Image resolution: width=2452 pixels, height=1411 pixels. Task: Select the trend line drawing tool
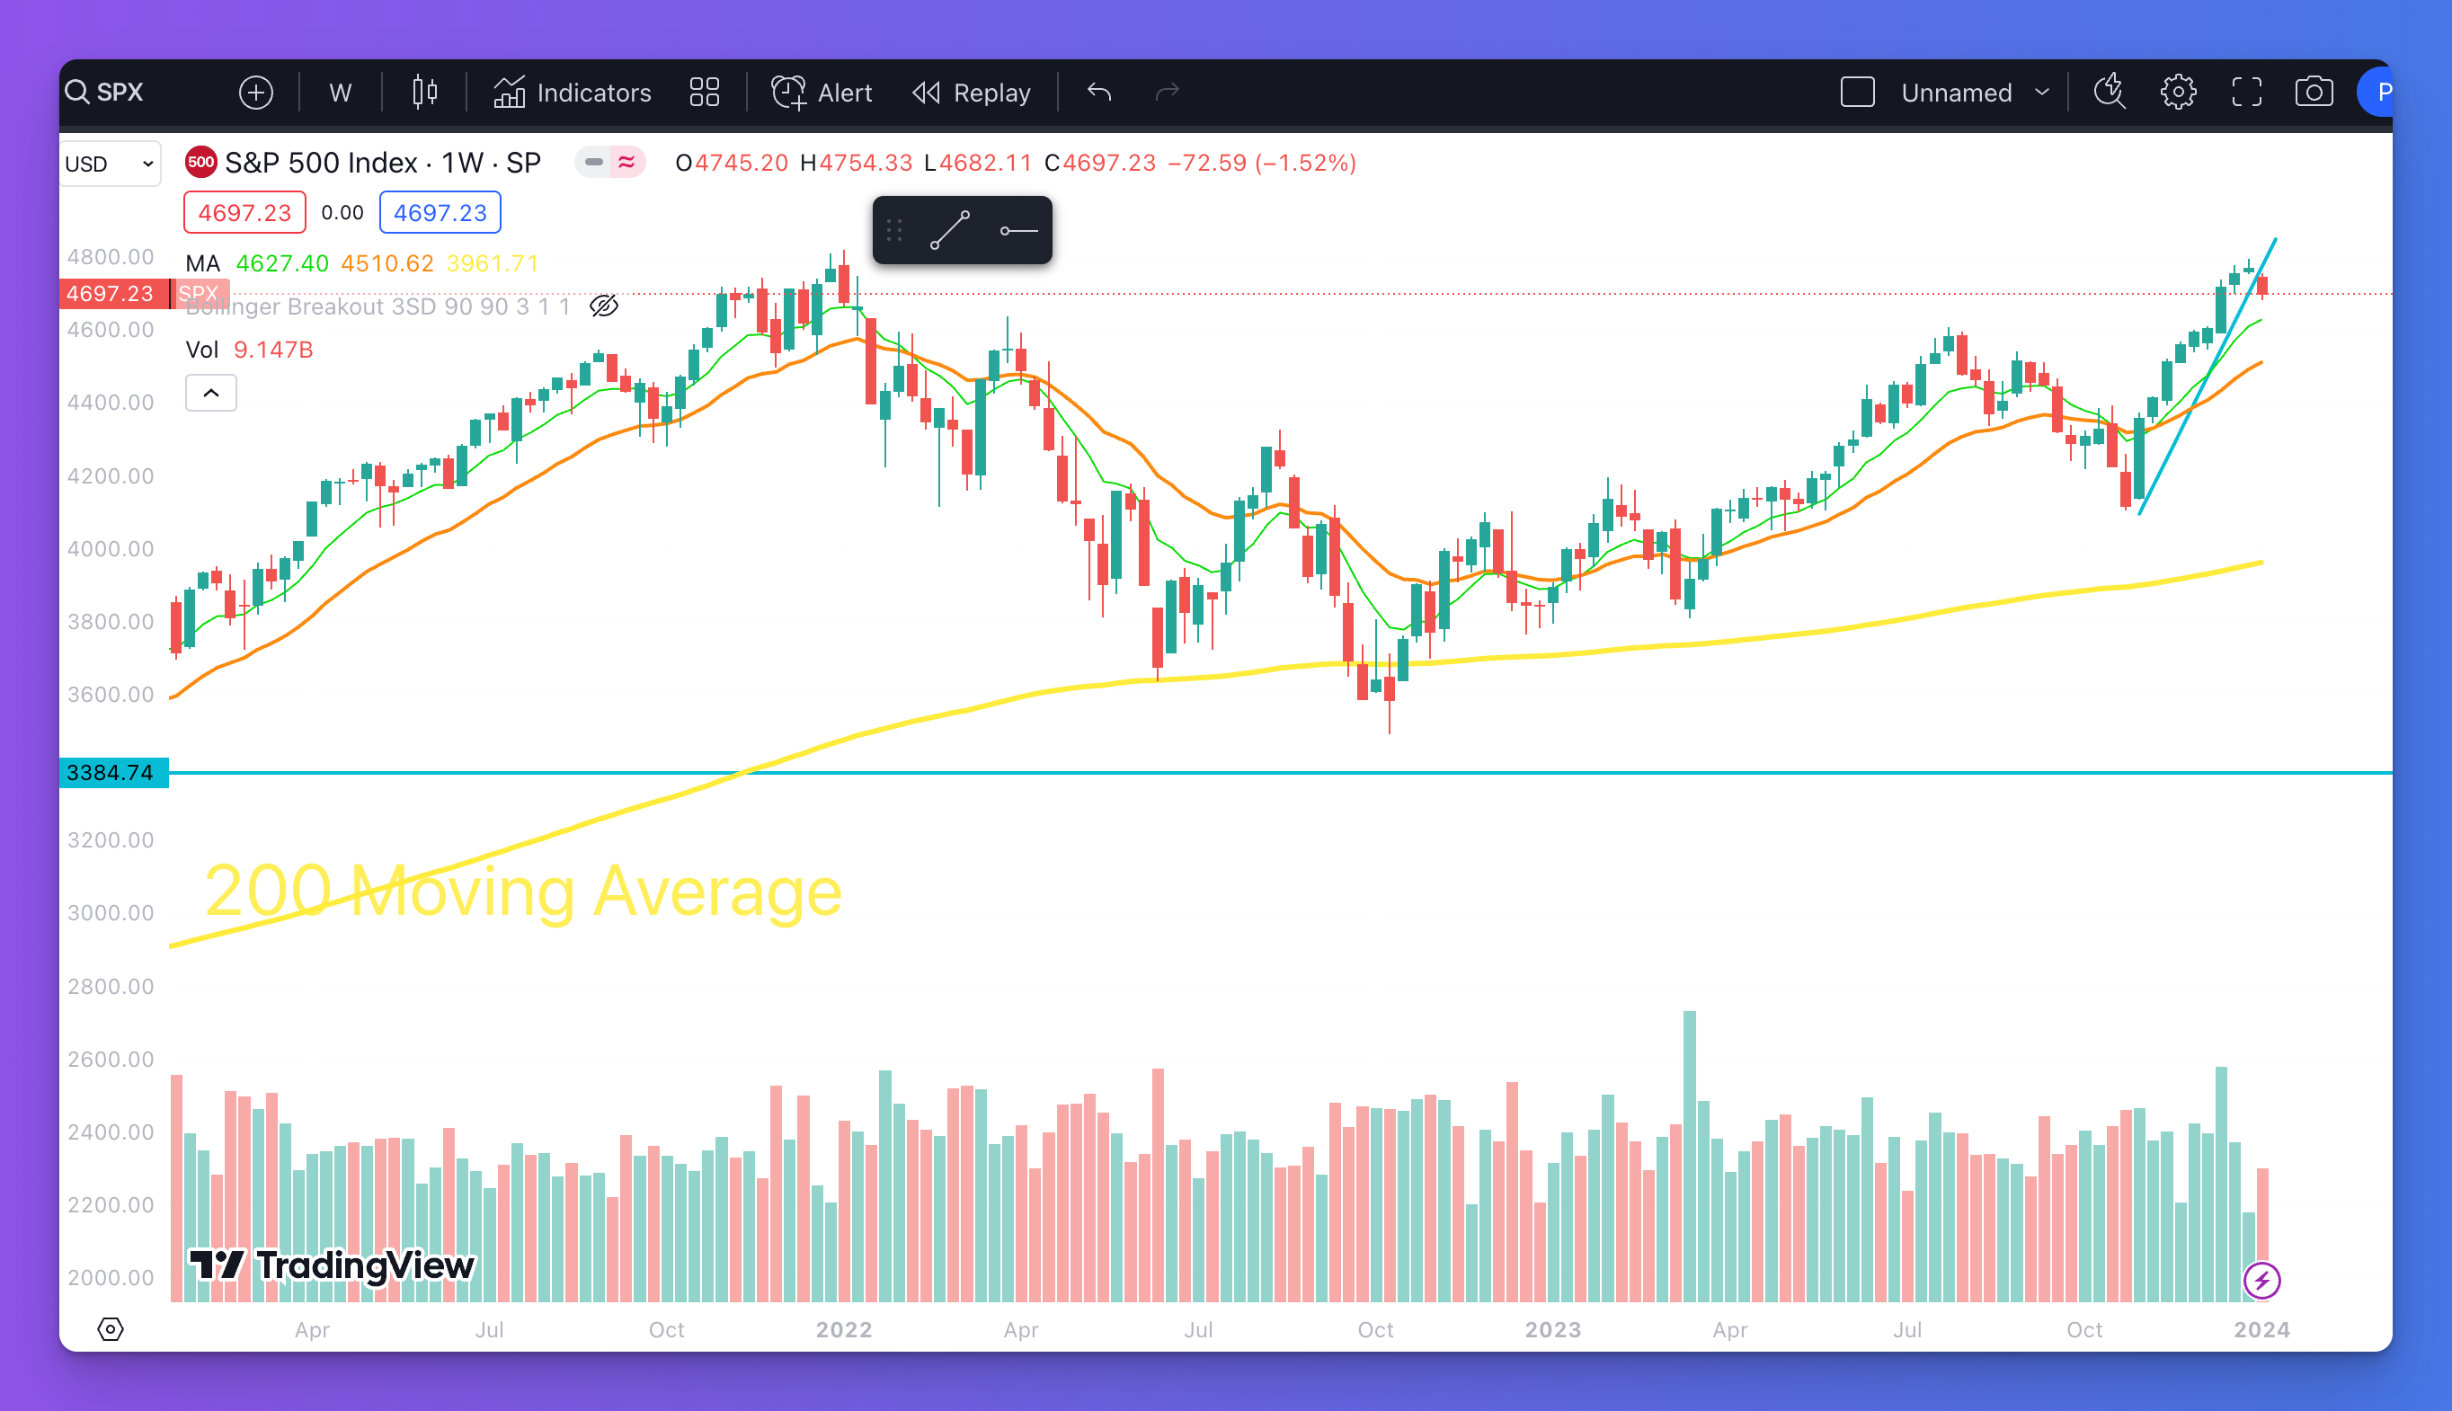tap(950, 231)
